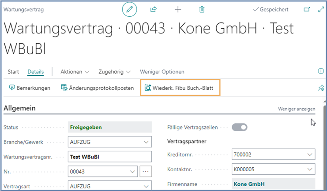Create new record with plus icon
Image resolution: width=327 pixels, height=191 pixels.
pos(178,9)
